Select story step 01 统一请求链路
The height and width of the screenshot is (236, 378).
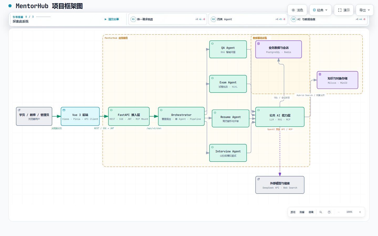[x=168, y=19]
